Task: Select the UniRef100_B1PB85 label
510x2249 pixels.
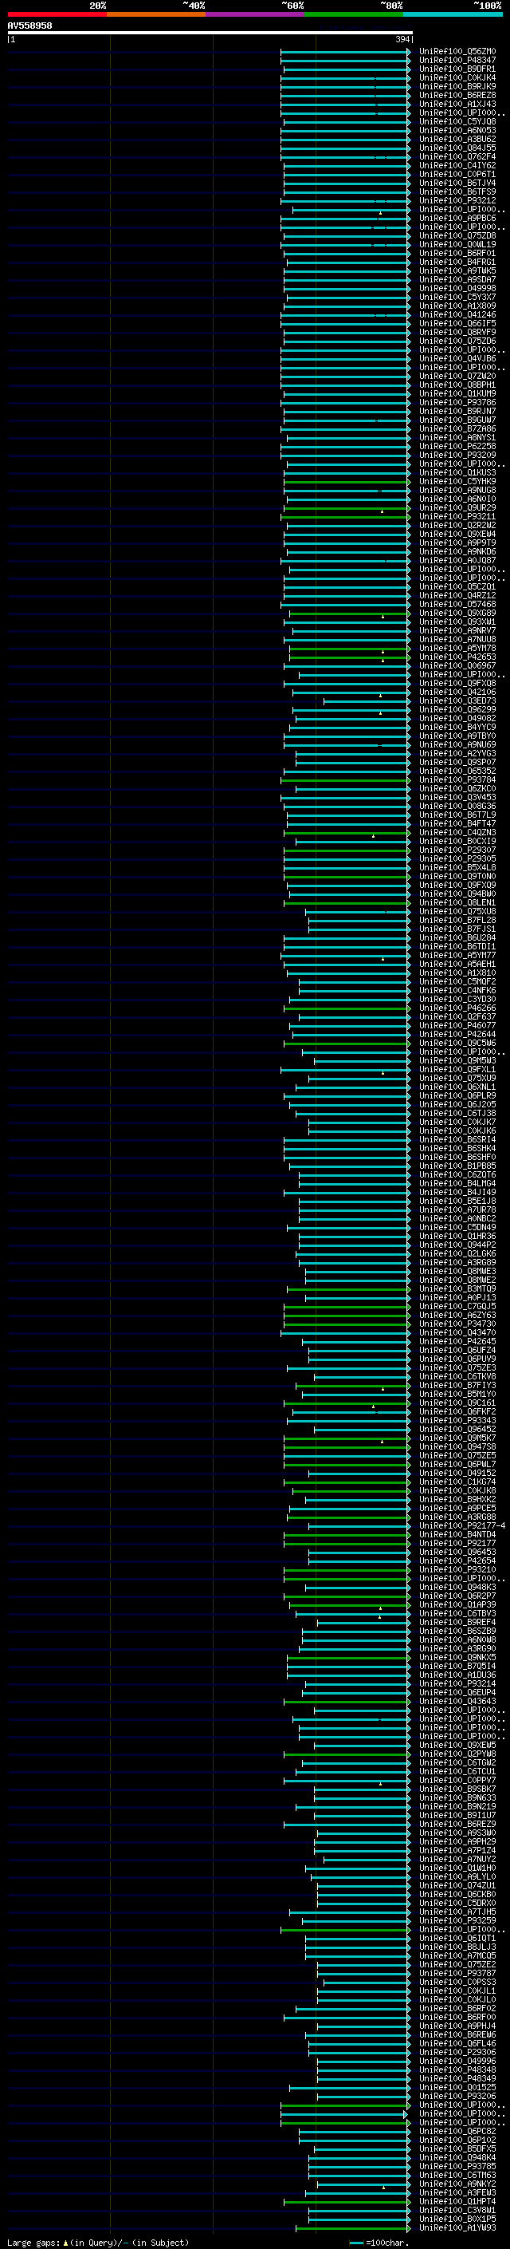Action: coord(457,1166)
